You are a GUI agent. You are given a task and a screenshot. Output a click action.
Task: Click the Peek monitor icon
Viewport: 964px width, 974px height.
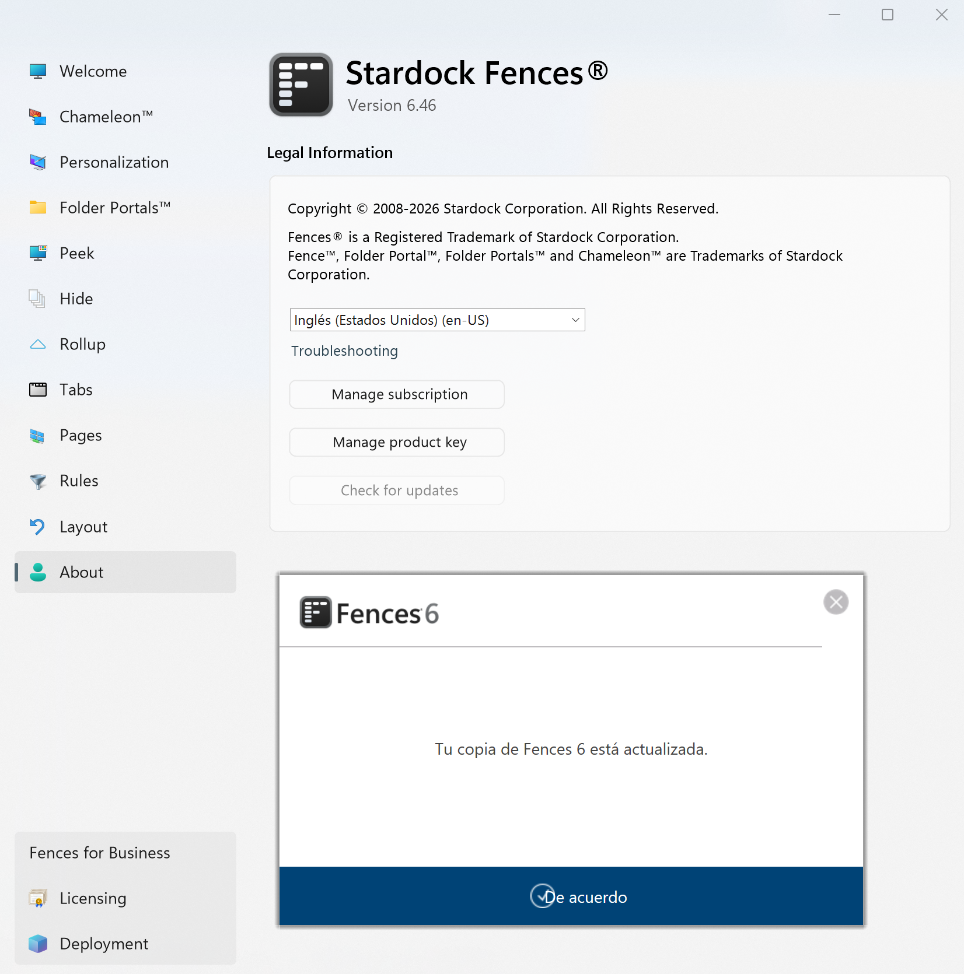pos(38,253)
